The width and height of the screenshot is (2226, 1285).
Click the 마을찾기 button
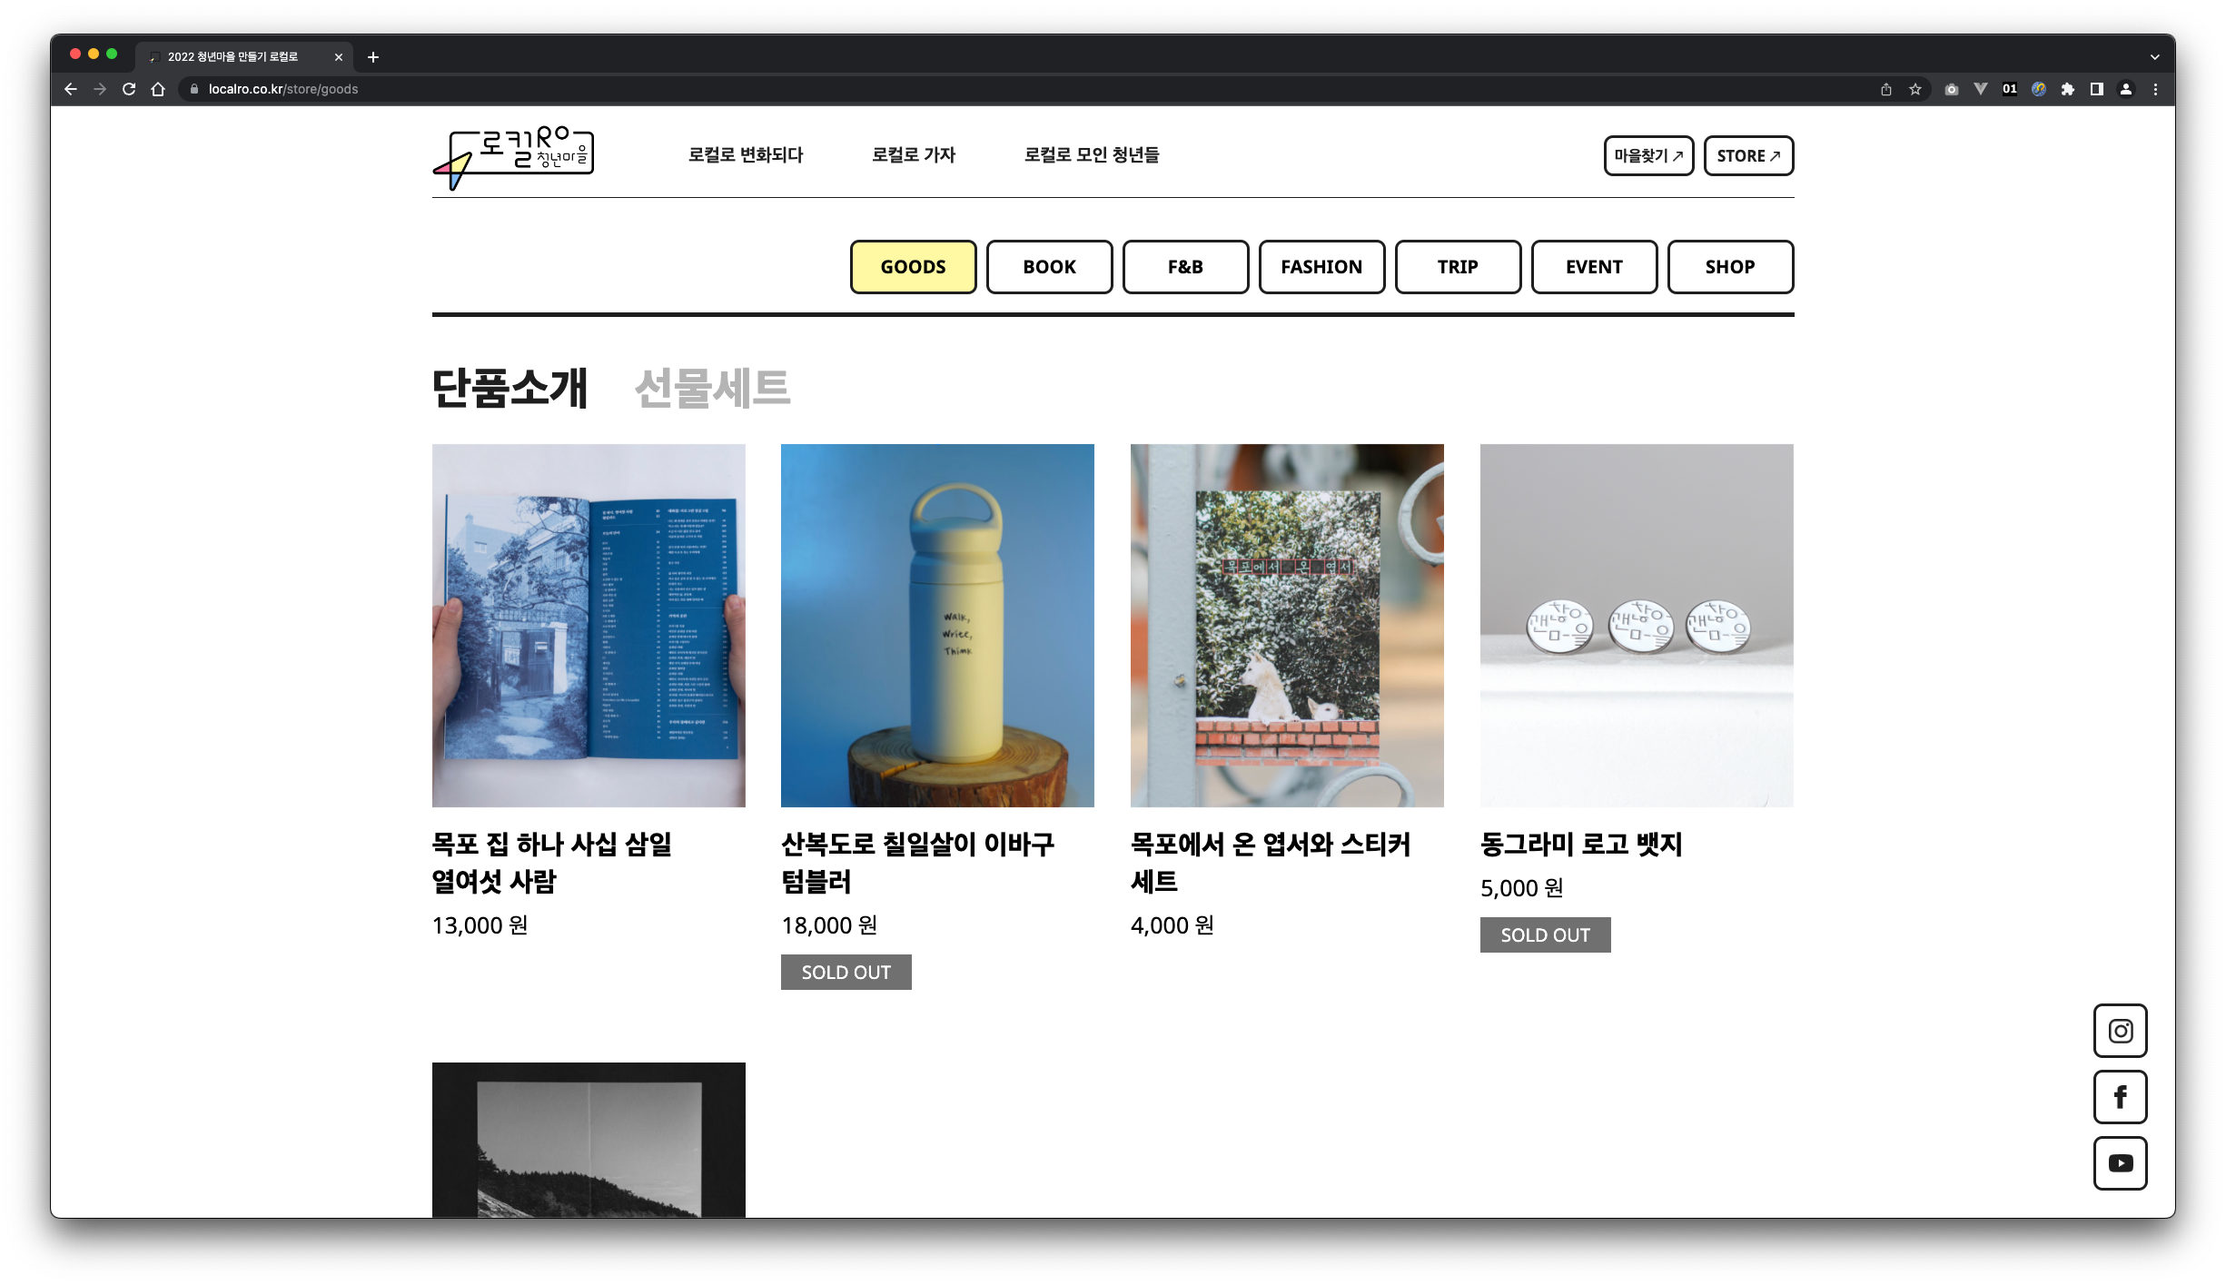pos(1648,156)
